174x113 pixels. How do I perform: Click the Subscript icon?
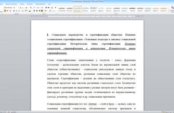click(17, 11)
